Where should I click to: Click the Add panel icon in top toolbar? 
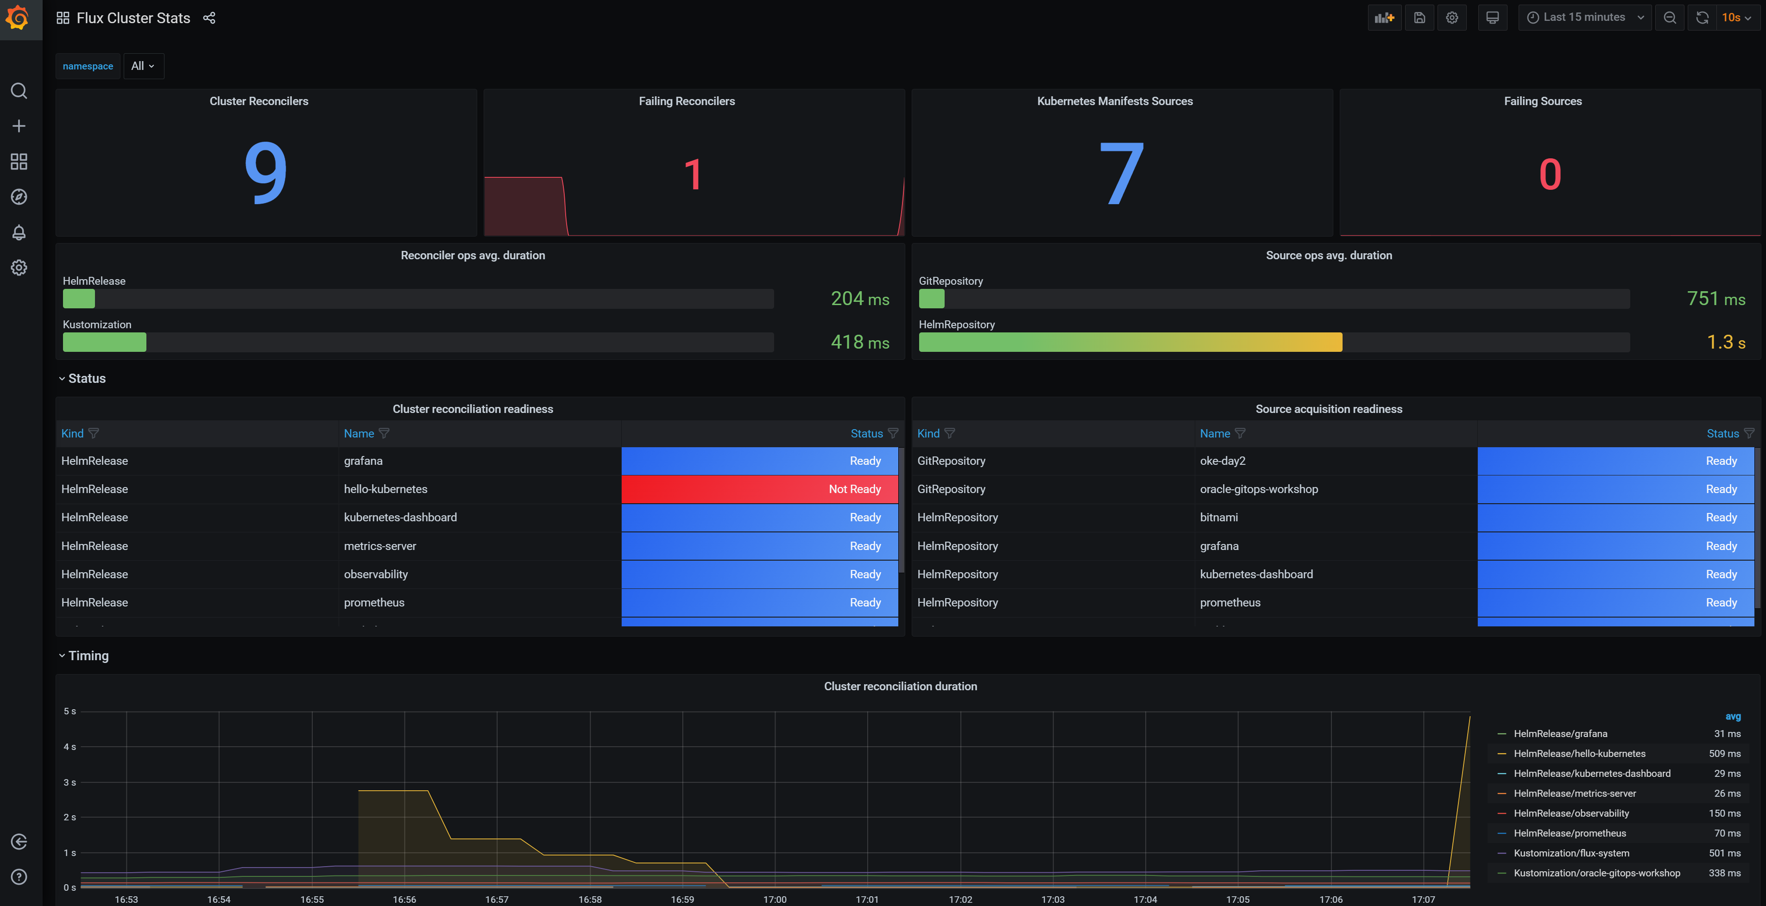click(1385, 18)
